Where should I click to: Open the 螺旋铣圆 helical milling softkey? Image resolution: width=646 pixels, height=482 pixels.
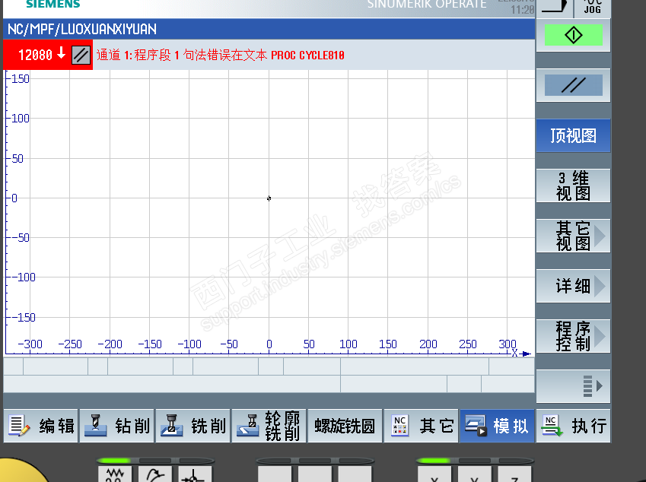coord(345,426)
